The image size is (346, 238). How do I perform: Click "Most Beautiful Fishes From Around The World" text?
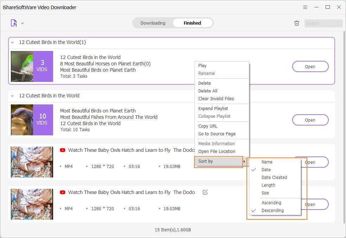(x=109, y=117)
